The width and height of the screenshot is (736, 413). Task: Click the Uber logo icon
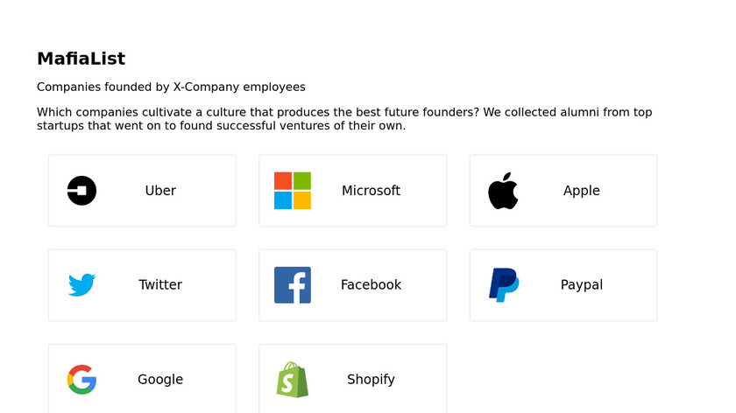pos(81,191)
